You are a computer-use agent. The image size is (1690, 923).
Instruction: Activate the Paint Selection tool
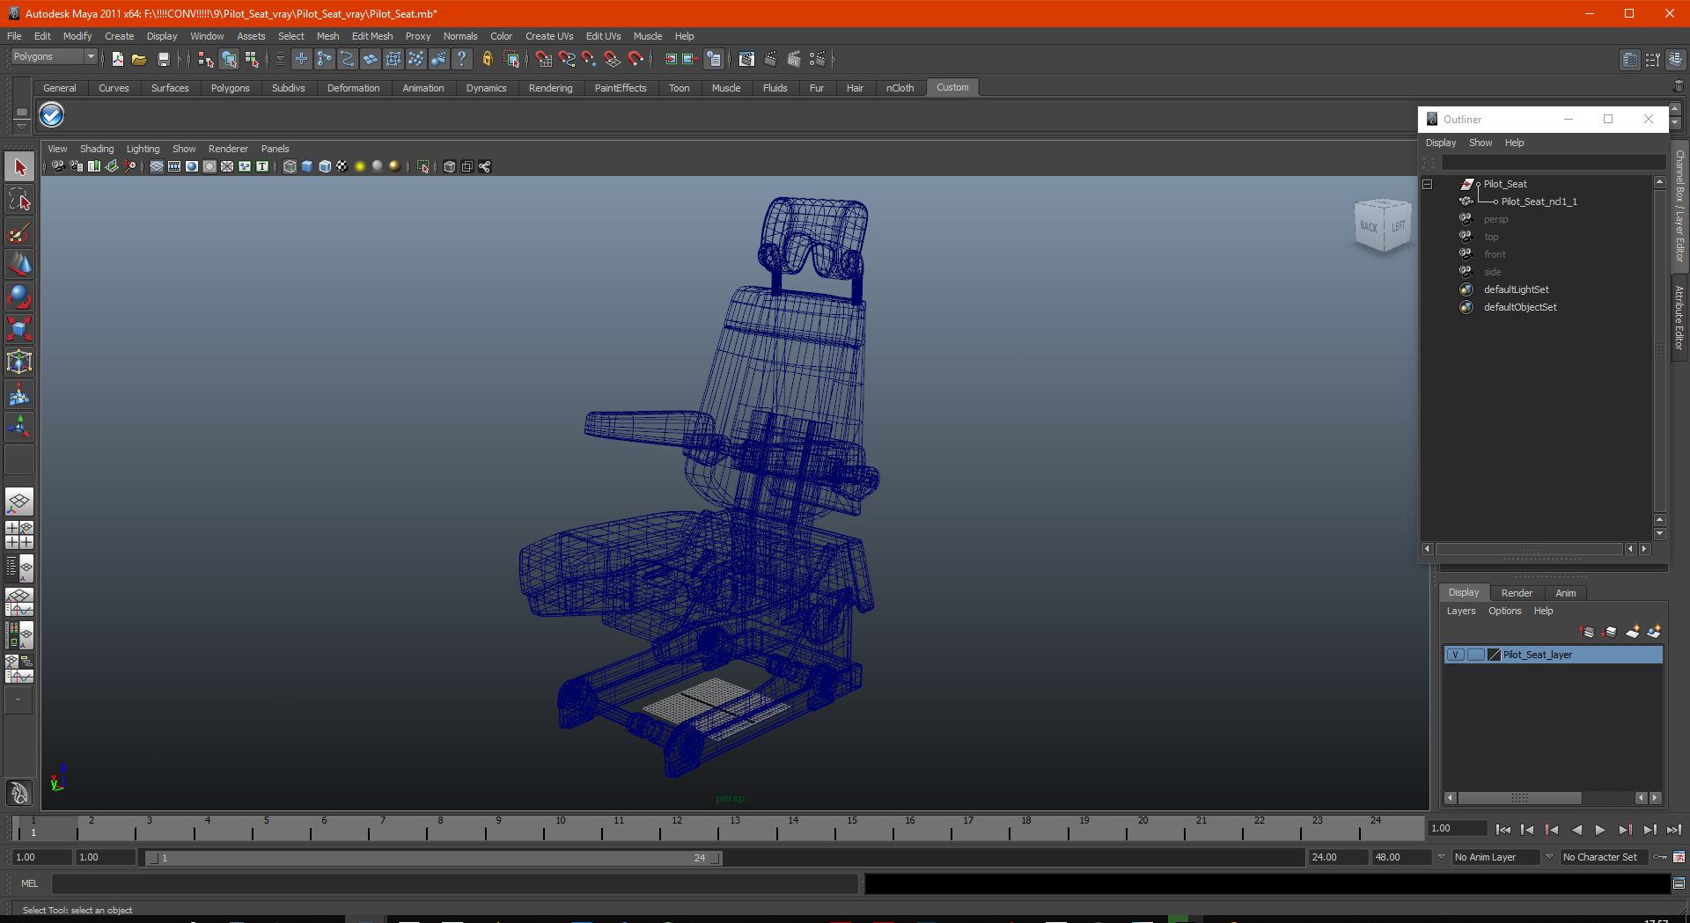click(x=19, y=233)
